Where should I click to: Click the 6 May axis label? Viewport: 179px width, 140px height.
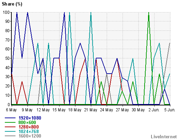click(x=11, y=110)
